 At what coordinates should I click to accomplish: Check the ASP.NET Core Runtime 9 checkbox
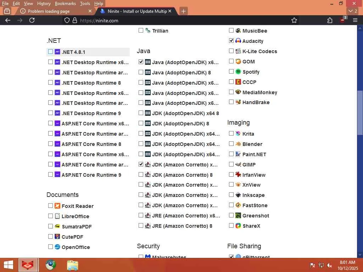click(50, 174)
